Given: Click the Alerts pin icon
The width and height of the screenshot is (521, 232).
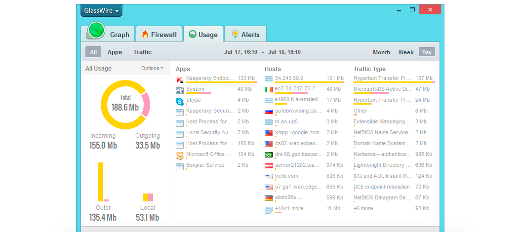Looking at the screenshot, I should [x=235, y=34].
